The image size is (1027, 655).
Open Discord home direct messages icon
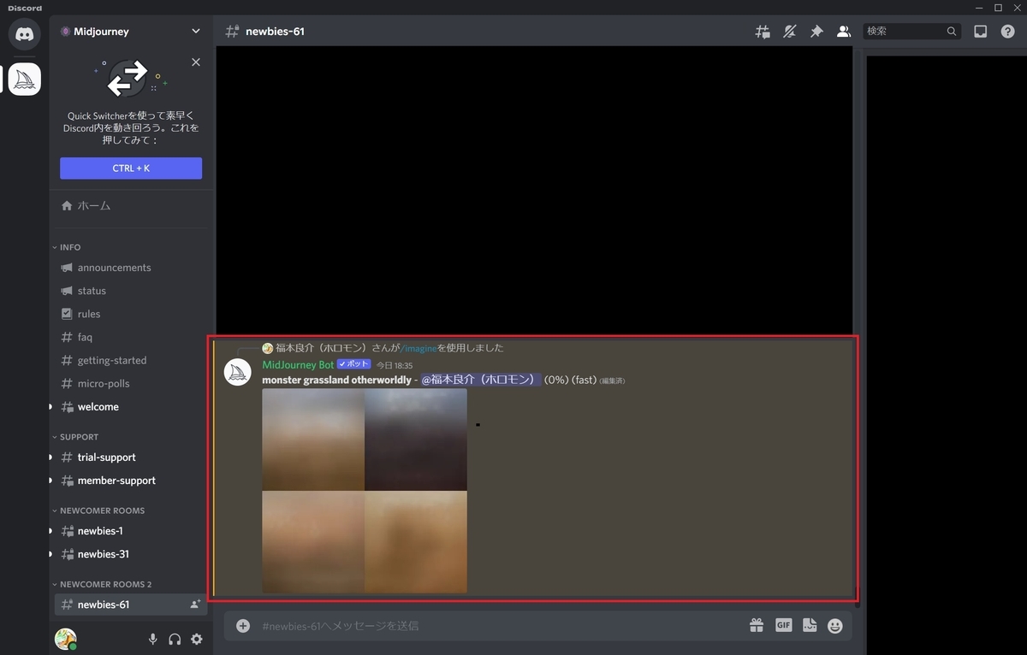click(x=25, y=34)
